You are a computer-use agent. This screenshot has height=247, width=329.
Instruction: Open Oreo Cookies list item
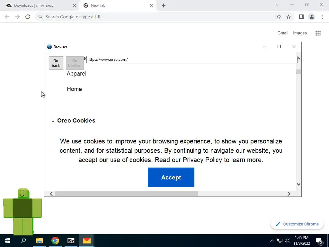click(76, 121)
